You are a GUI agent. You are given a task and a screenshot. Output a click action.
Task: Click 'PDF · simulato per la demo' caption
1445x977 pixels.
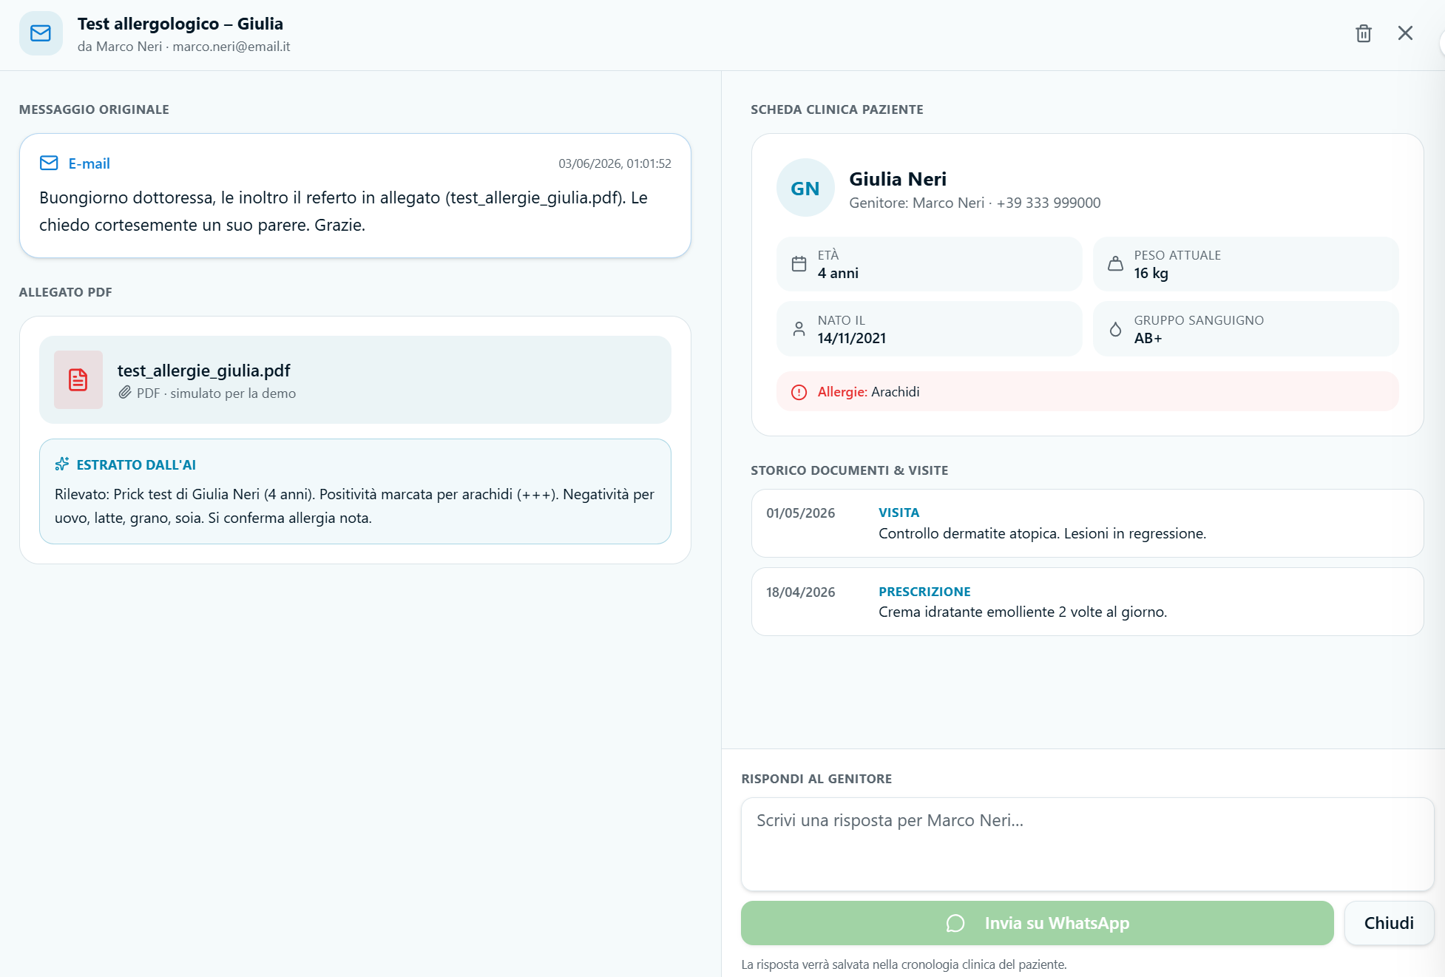(x=216, y=393)
